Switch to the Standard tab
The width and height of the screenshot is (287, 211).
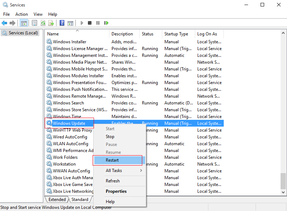[80, 200]
